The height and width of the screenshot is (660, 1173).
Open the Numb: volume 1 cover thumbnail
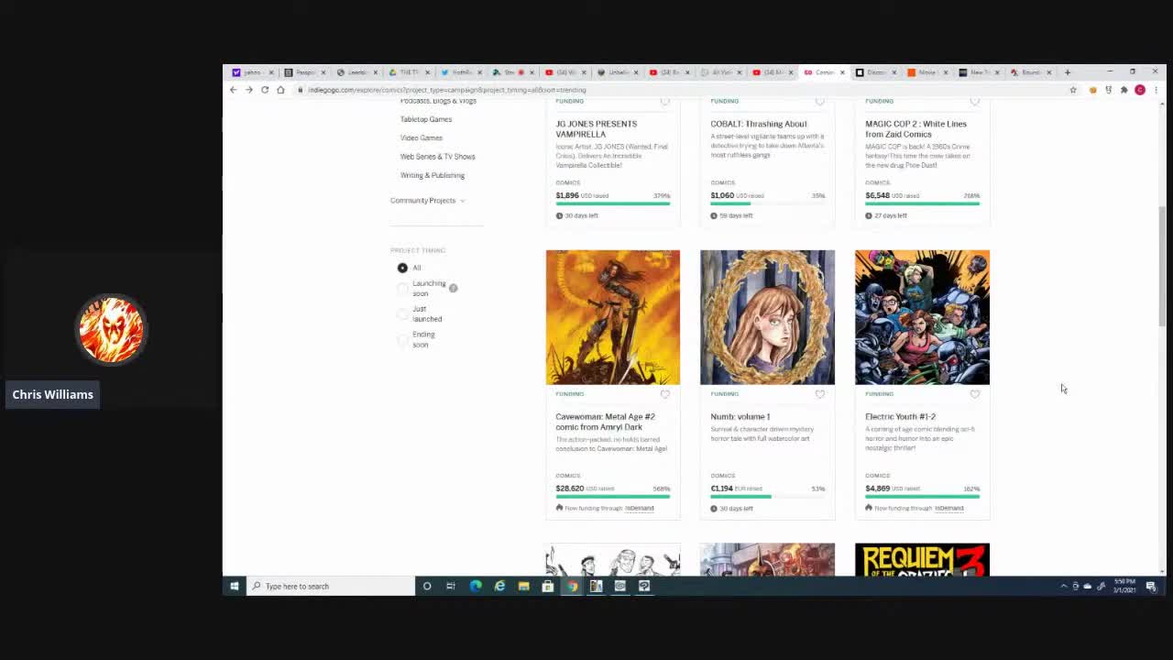(x=768, y=317)
